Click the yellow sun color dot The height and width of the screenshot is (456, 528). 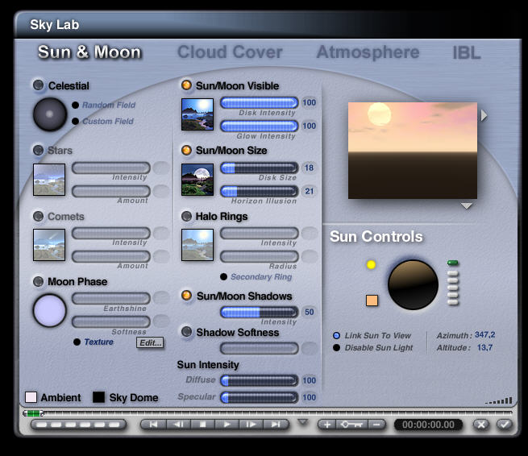(371, 264)
